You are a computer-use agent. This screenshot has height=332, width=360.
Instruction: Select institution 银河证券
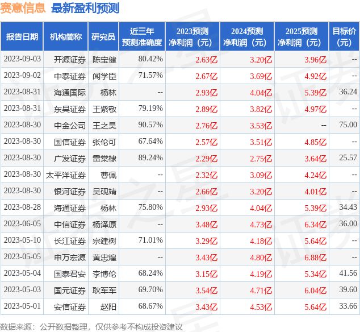pos(70,192)
